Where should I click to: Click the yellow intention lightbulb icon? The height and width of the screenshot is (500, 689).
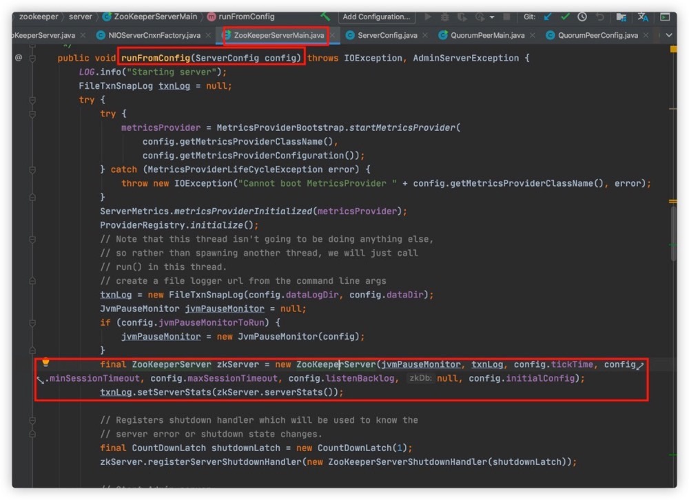click(45, 363)
